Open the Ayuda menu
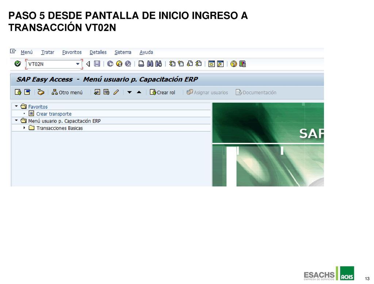 click(146, 52)
